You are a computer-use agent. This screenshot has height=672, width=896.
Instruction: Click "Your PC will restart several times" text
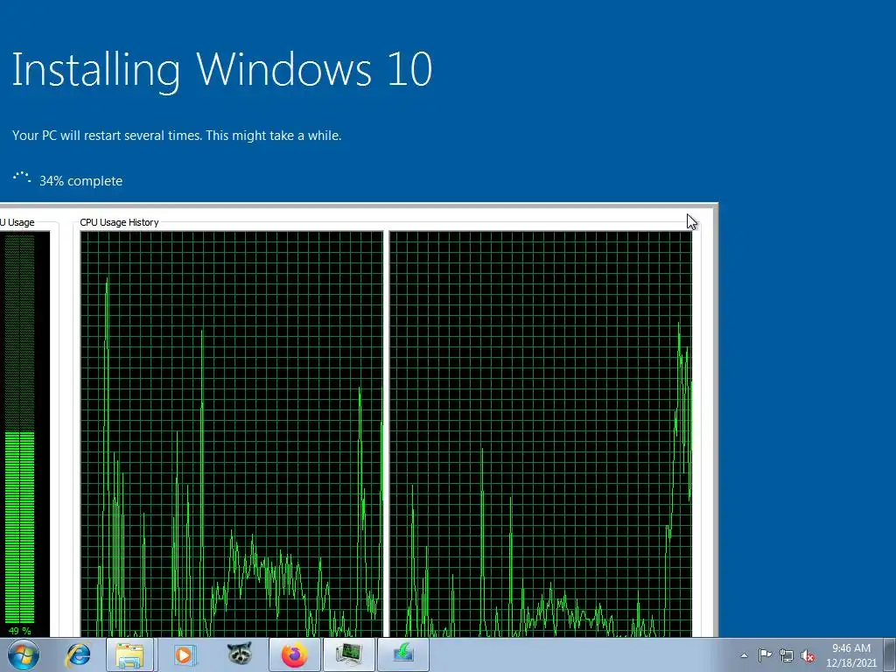(x=107, y=136)
